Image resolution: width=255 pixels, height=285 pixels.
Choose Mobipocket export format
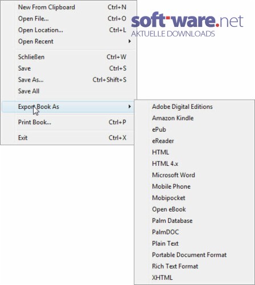point(194,198)
